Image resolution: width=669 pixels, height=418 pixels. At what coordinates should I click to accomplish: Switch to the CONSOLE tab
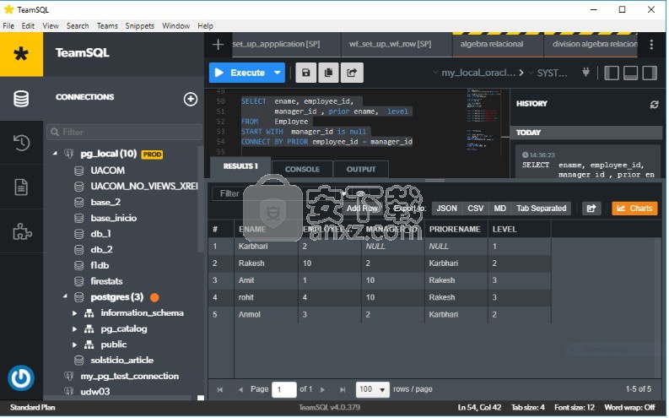(303, 170)
